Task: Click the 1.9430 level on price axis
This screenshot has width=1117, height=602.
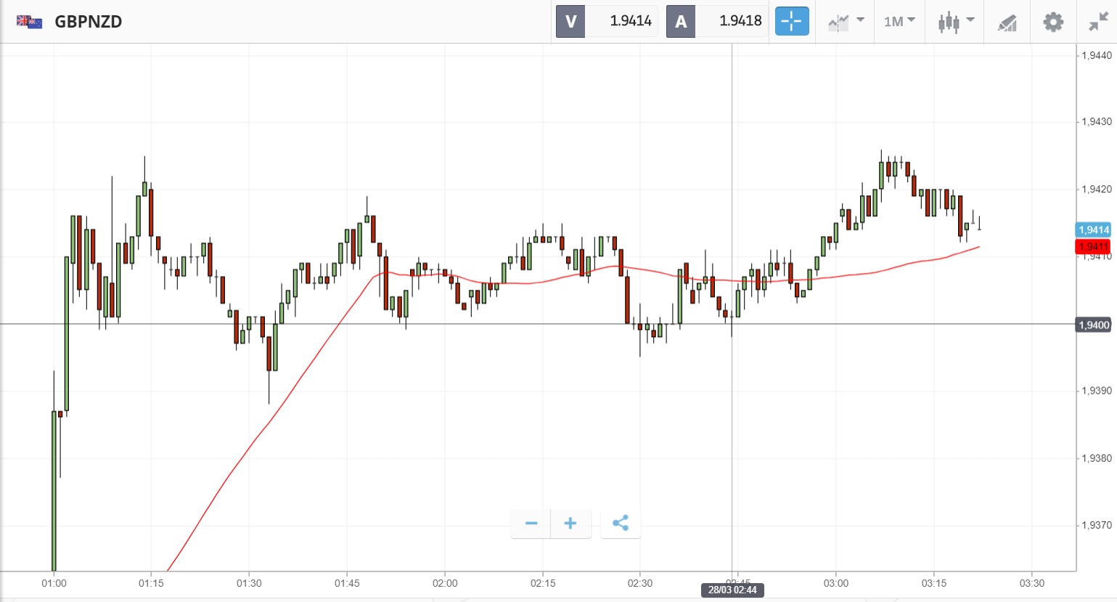Action: (x=1096, y=122)
